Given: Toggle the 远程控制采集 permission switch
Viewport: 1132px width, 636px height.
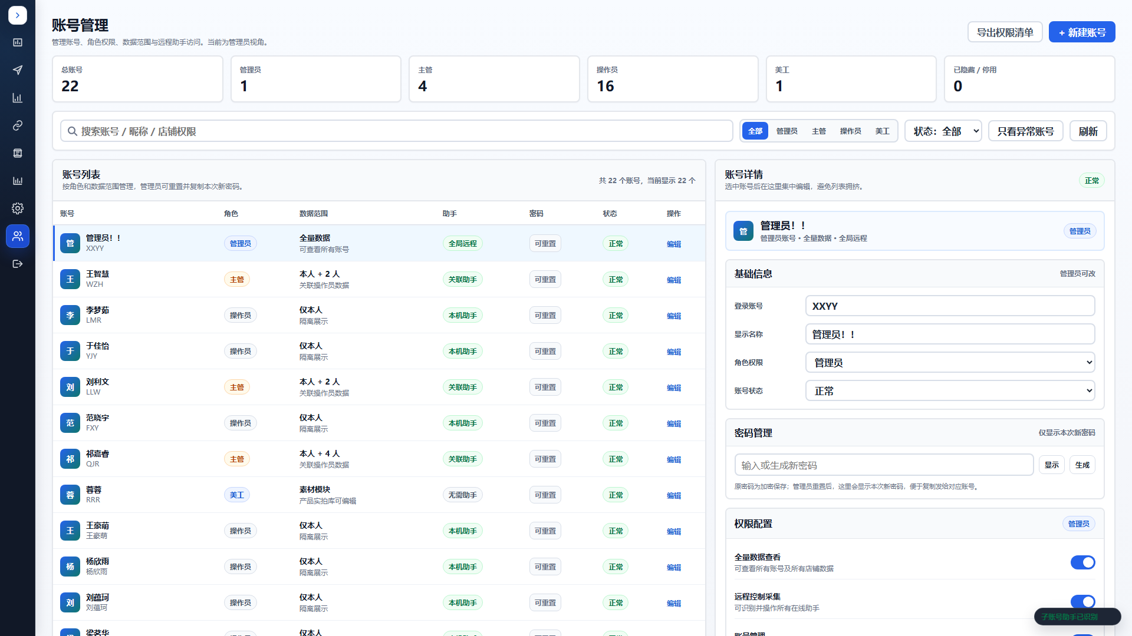Looking at the screenshot, I should pos(1082,602).
